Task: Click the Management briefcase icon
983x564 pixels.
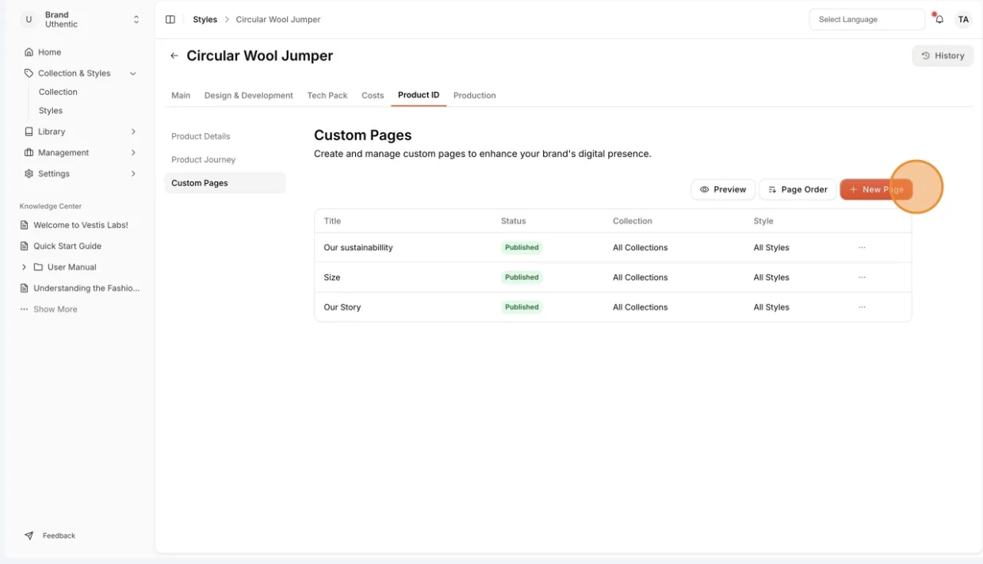Action: coord(29,152)
